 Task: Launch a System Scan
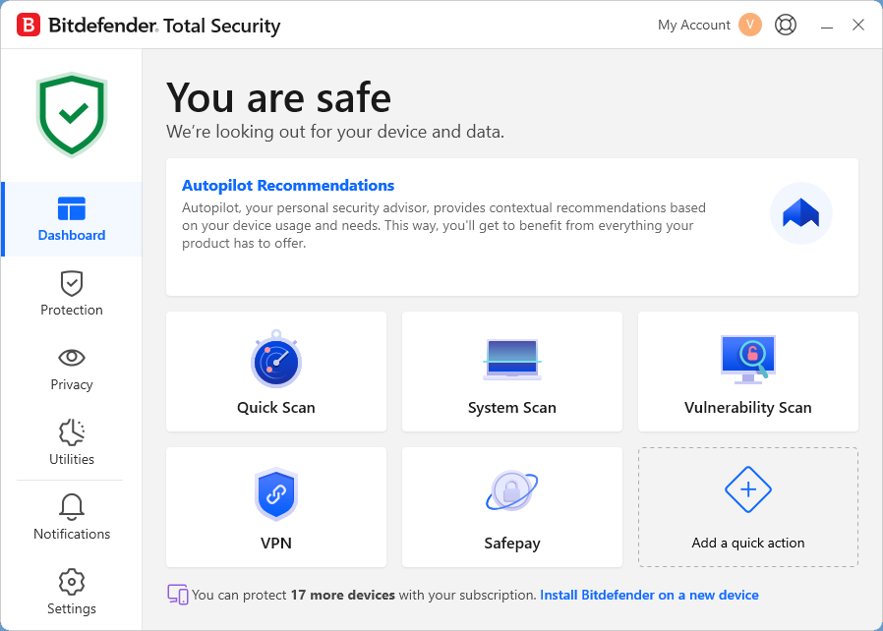tap(511, 372)
